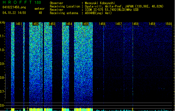Viewport: 175px width, 111px height.
Task: Click the 0.8 frequency axis label
Action: [2, 78]
